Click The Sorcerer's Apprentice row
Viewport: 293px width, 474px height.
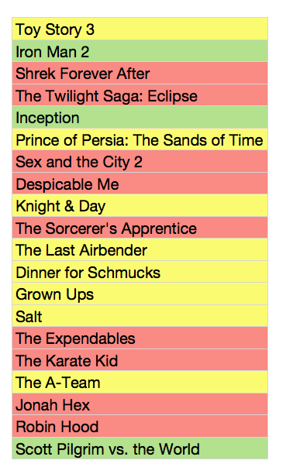140,228
